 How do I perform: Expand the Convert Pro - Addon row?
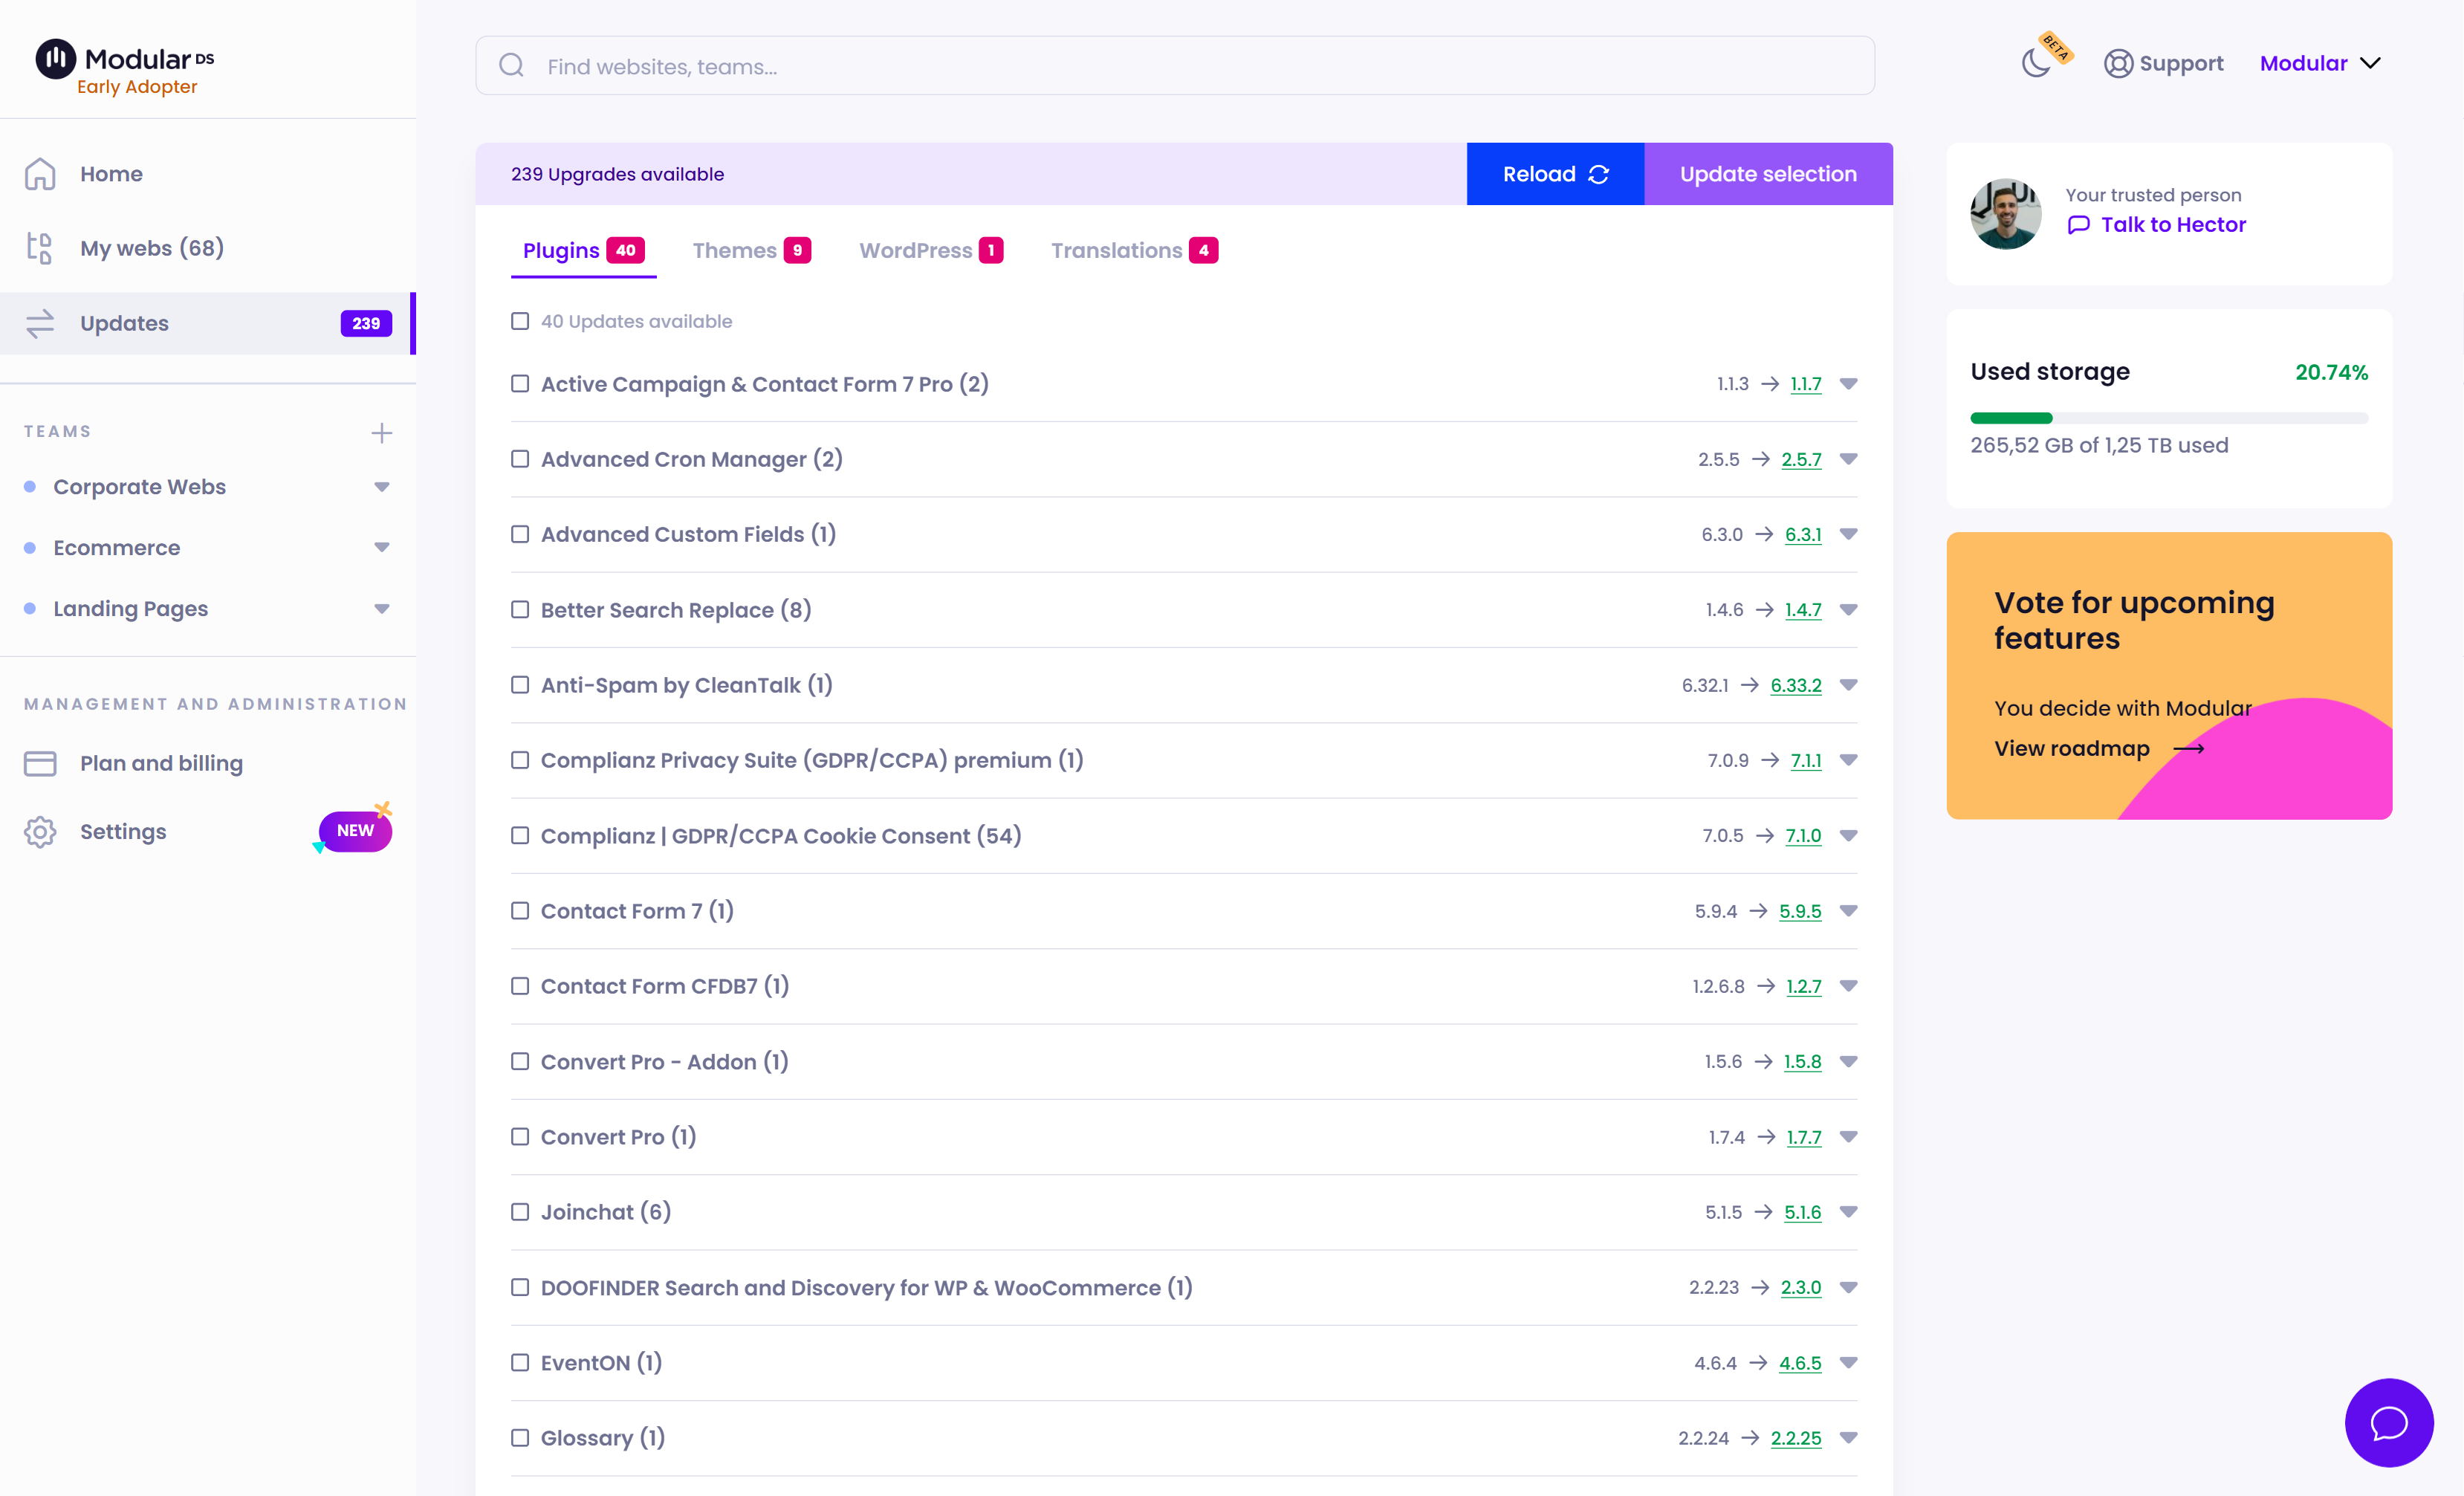[1848, 1062]
